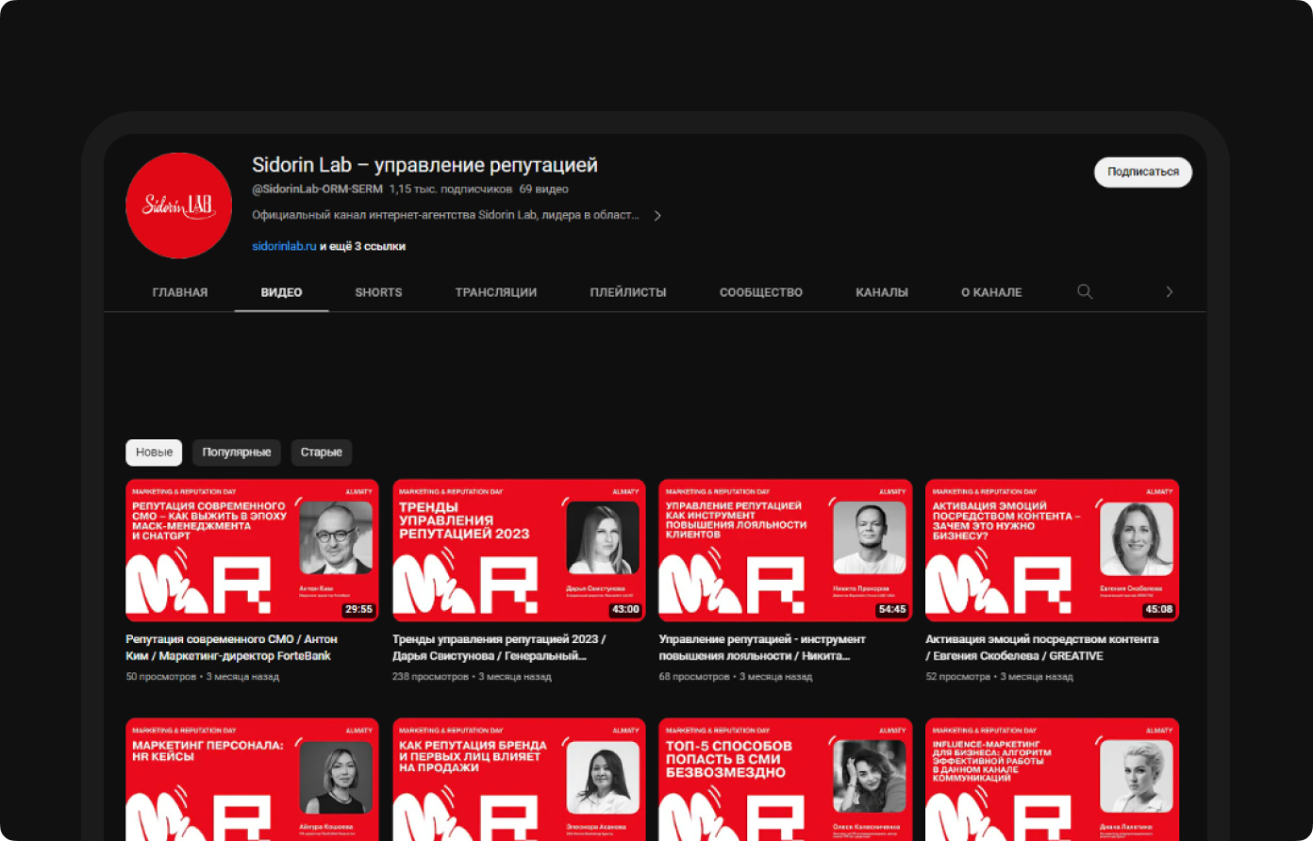Sort videos by Популярные chip
The image size is (1313, 841).
coord(237,453)
